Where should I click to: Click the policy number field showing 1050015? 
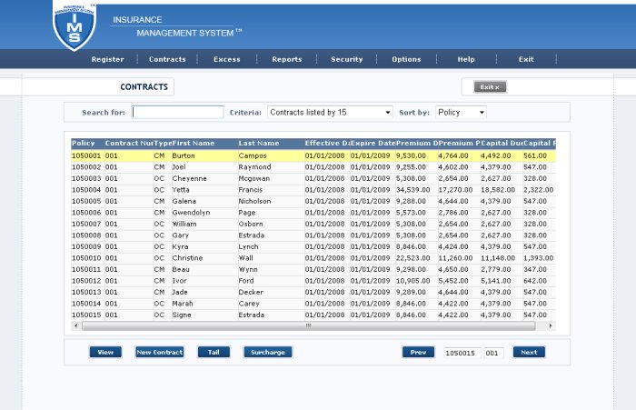(x=462, y=353)
